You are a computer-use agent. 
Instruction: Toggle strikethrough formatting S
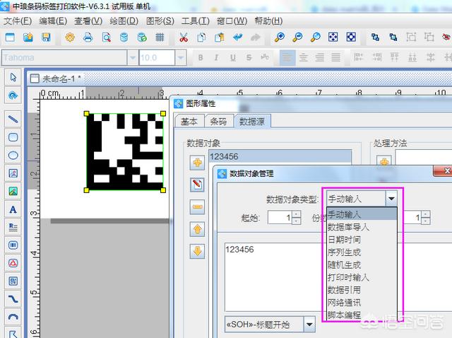[249, 57]
